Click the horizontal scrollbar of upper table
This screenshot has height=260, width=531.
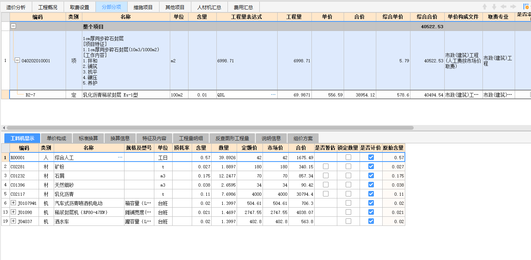click(x=210, y=128)
